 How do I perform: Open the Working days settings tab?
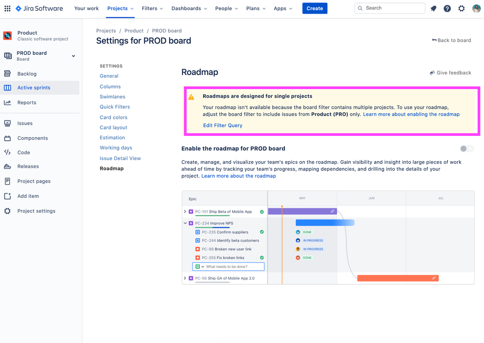pyautogui.click(x=116, y=148)
